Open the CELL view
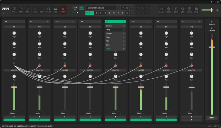 click(15, 10)
